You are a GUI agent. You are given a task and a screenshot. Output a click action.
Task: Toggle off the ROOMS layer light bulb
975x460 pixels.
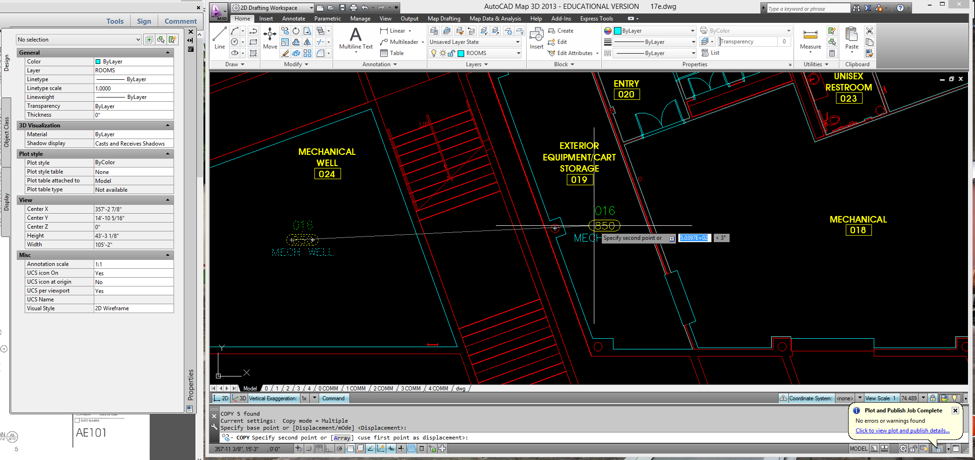(433, 53)
